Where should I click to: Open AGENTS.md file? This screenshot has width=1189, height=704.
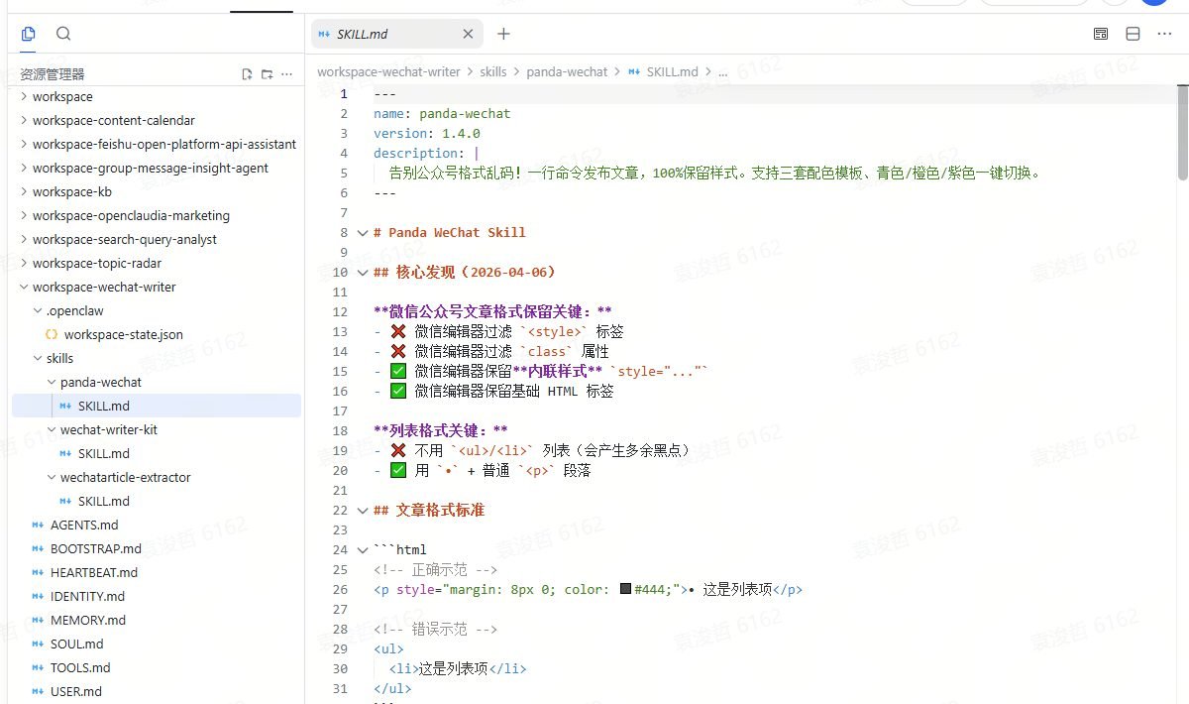click(x=84, y=526)
